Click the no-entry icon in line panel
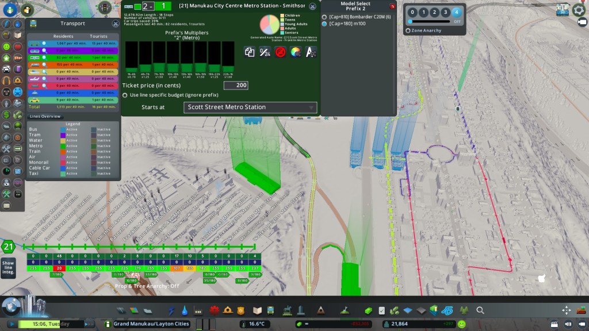The image size is (589, 331). pos(281,52)
